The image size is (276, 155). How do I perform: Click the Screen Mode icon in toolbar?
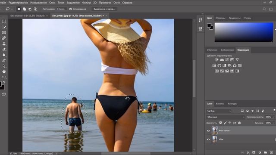(x=4, y=94)
